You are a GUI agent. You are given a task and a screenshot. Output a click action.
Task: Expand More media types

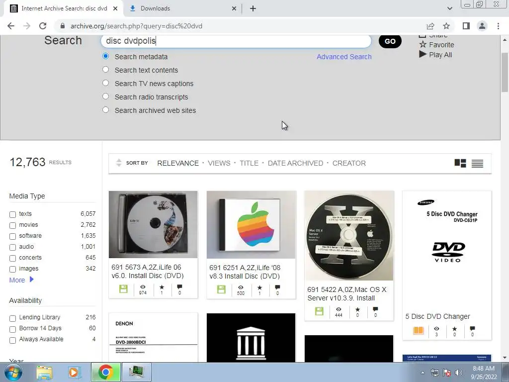[21, 280]
